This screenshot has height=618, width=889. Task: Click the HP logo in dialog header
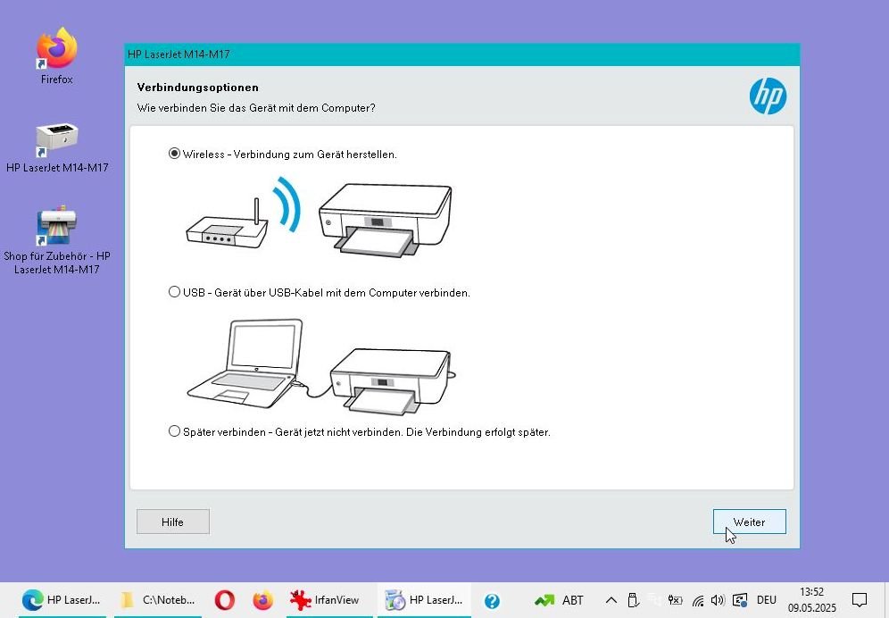tap(768, 96)
